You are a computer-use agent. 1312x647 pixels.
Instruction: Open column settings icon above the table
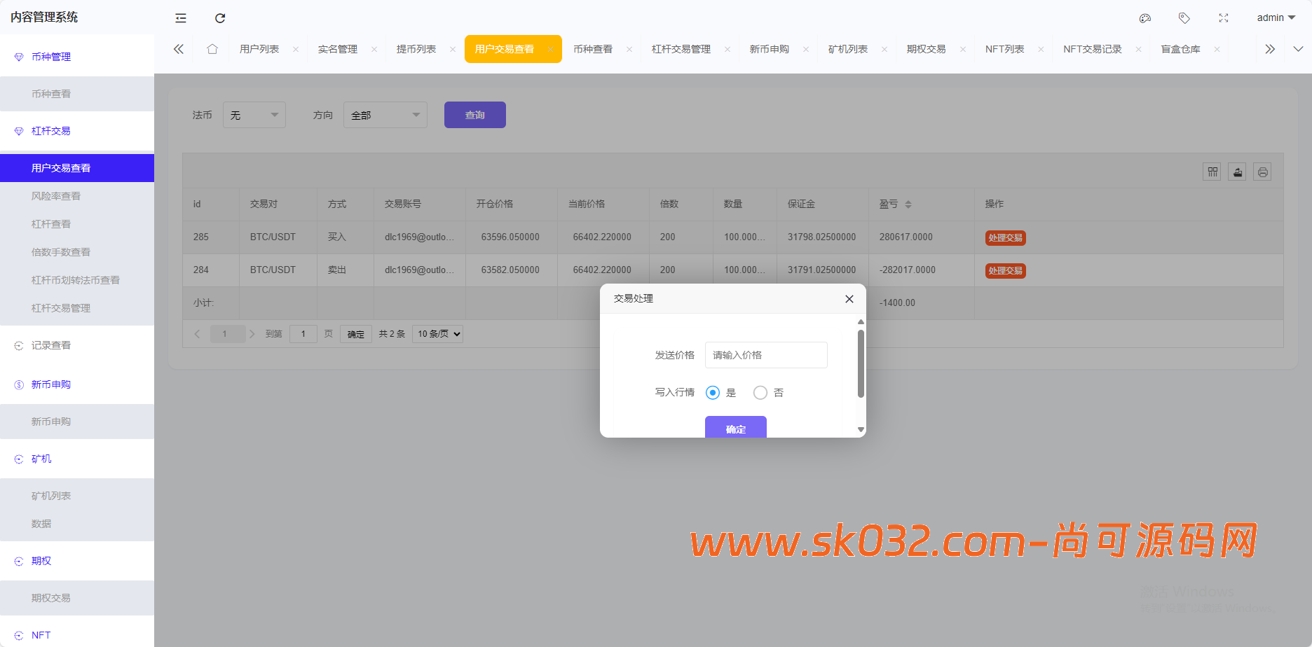coord(1212,172)
